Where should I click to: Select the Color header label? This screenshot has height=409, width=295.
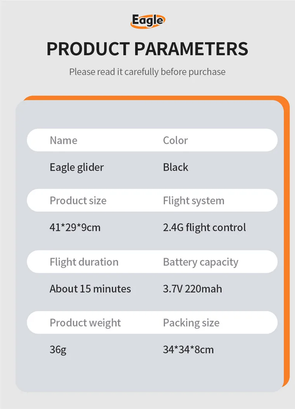coord(175,140)
